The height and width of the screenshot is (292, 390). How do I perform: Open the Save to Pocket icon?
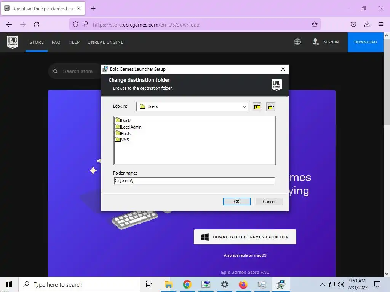353,24
